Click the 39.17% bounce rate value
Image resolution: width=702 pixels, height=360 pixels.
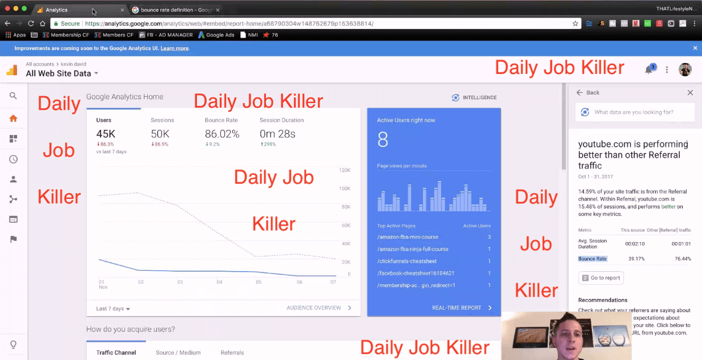pos(636,259)
